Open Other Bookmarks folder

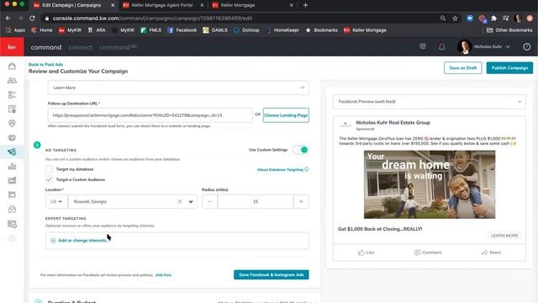[x=509, y=30]
